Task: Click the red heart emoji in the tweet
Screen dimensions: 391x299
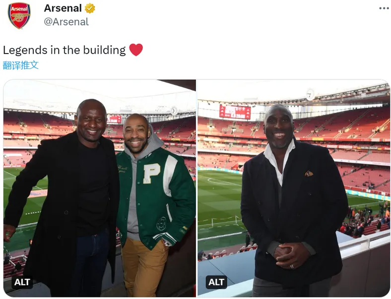Action: [136, 50]
